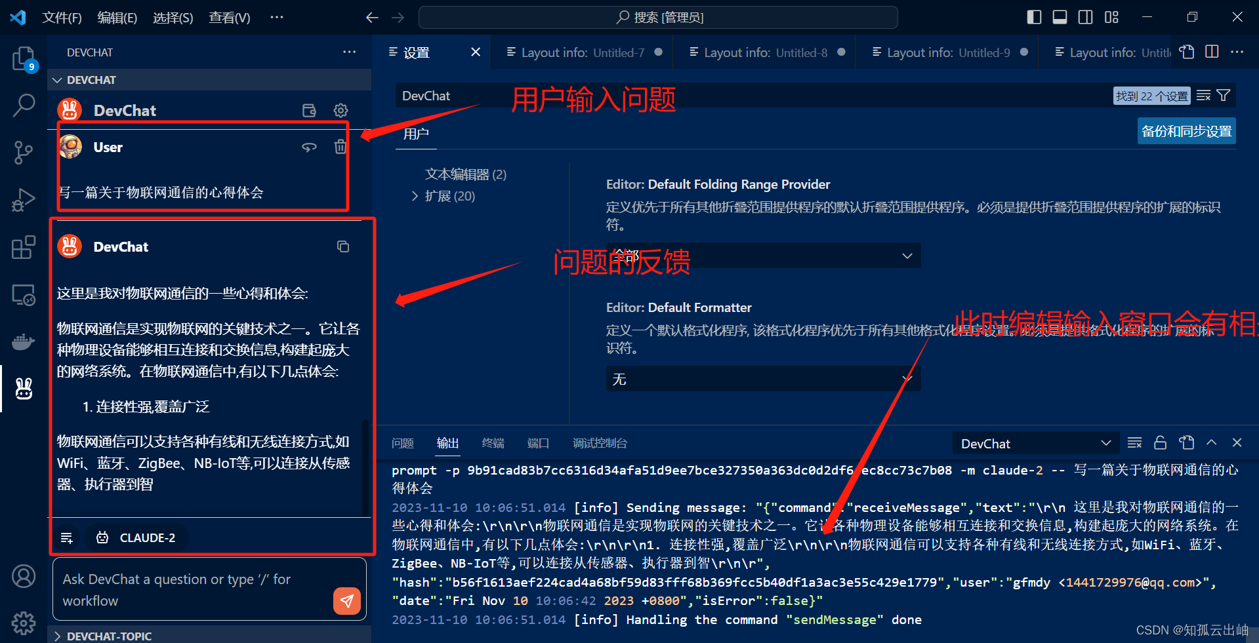Open settings JSON file icon in editor toolbar

point(1186,52)
